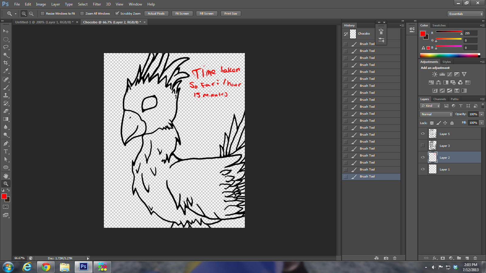The height and width of the screenshot is (273, 486).
Task: Open the Window menu
Action: [x=135, y=4]
